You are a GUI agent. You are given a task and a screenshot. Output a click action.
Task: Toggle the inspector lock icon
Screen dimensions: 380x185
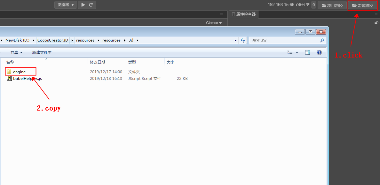pos(376,23)
